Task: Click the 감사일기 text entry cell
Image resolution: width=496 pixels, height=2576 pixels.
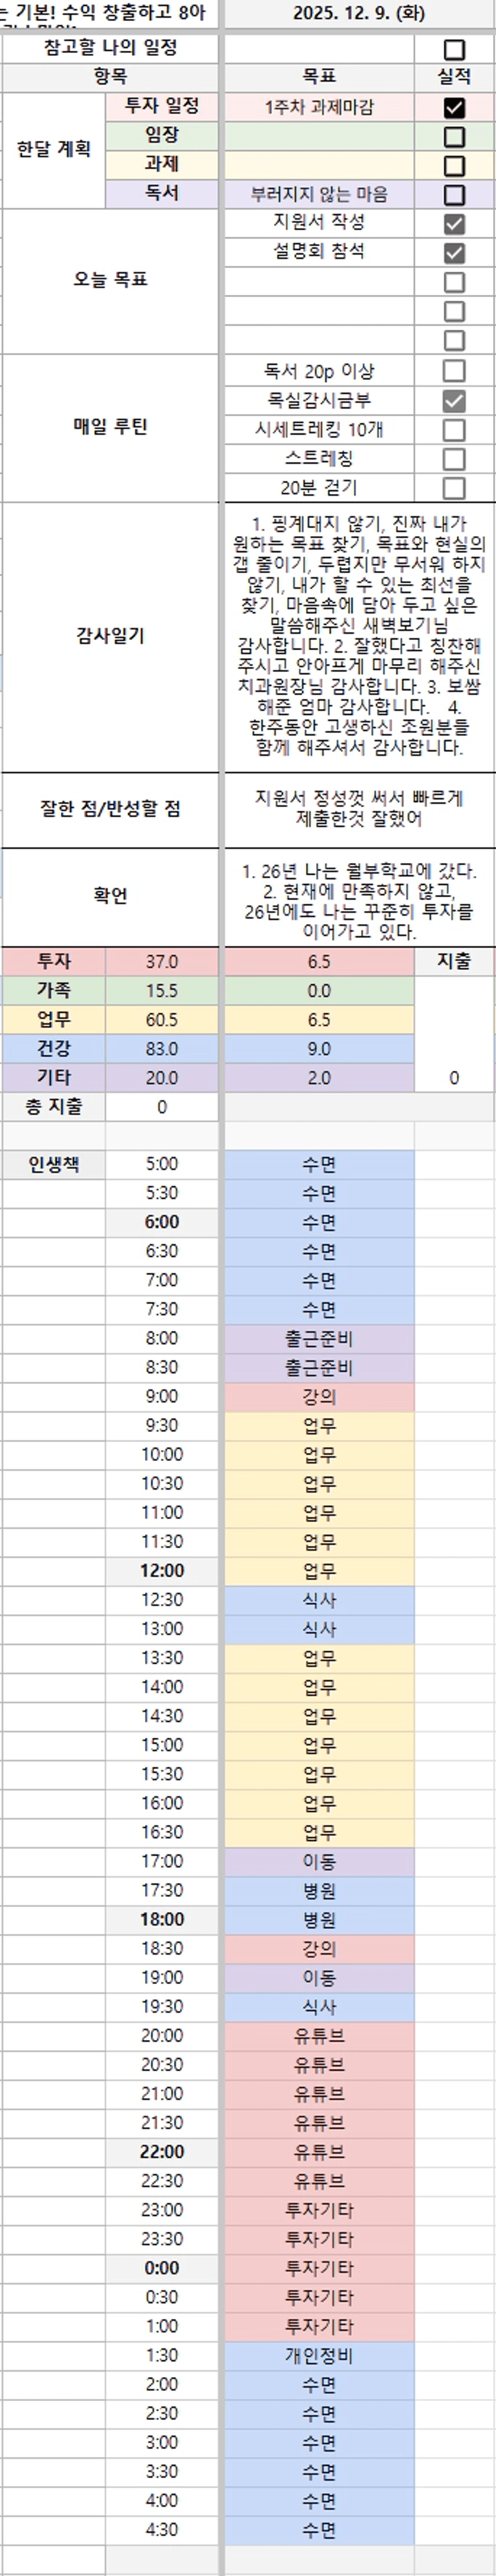Action: tap(358, 636)
